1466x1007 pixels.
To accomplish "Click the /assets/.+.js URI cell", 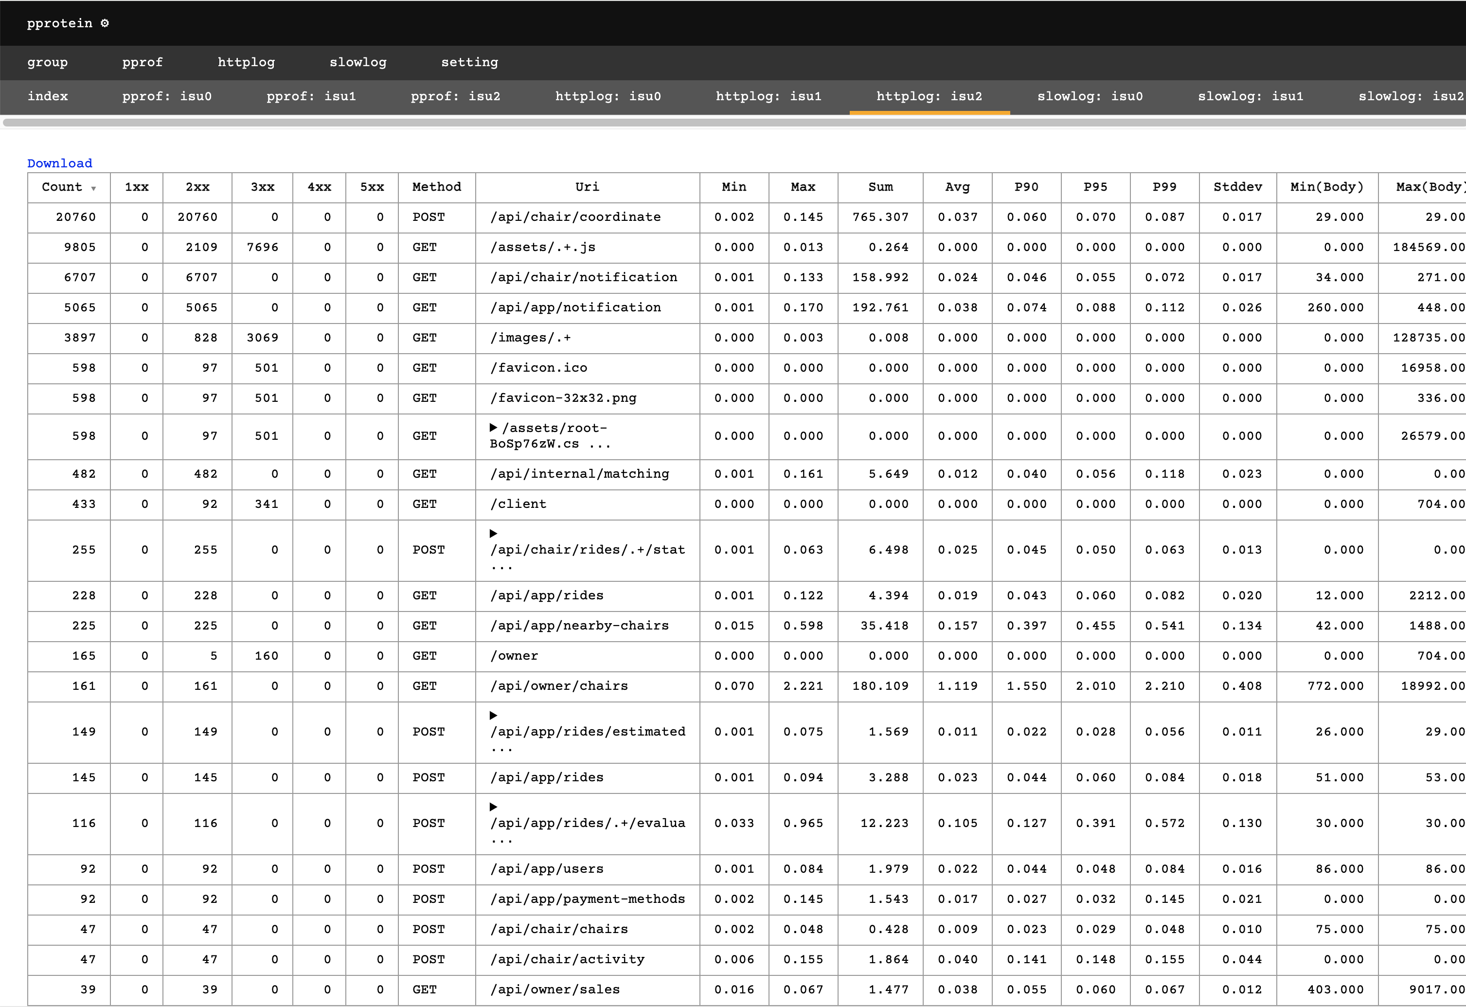I will point(587,248).
